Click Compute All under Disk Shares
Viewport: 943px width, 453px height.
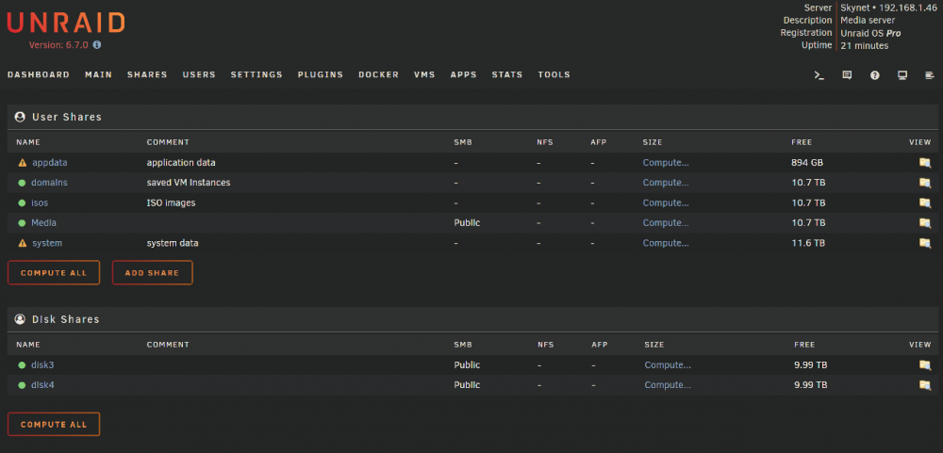point(54,424)
